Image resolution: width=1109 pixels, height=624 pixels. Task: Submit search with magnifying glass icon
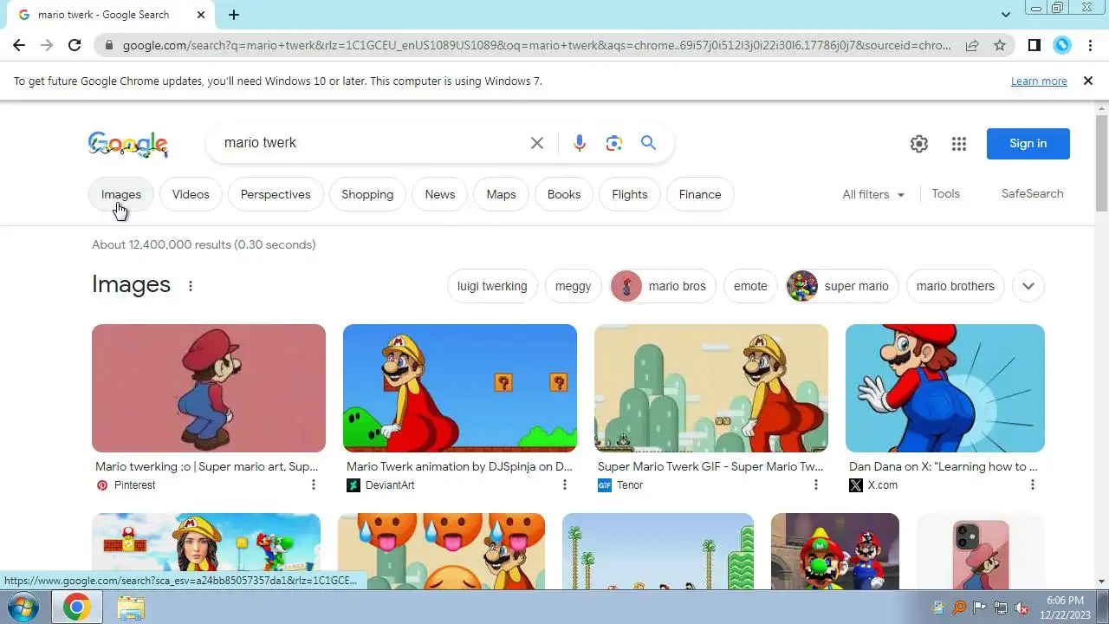coord(648,143)
